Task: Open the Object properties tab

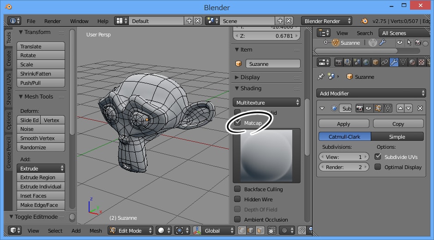Action: pos(375,62)
